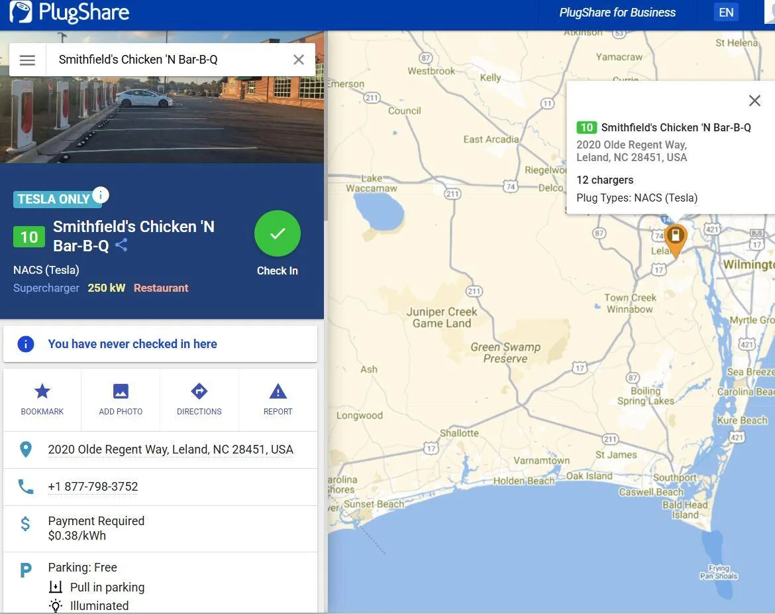Open the station photo of Tesla Superchargers
The width and height of the screenshot is (775, 614).
[x=162, y=120]
